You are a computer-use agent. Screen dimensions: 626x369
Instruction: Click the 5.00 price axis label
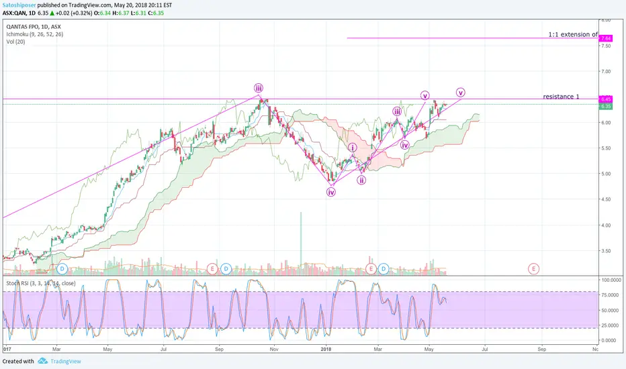click(606, 174)
